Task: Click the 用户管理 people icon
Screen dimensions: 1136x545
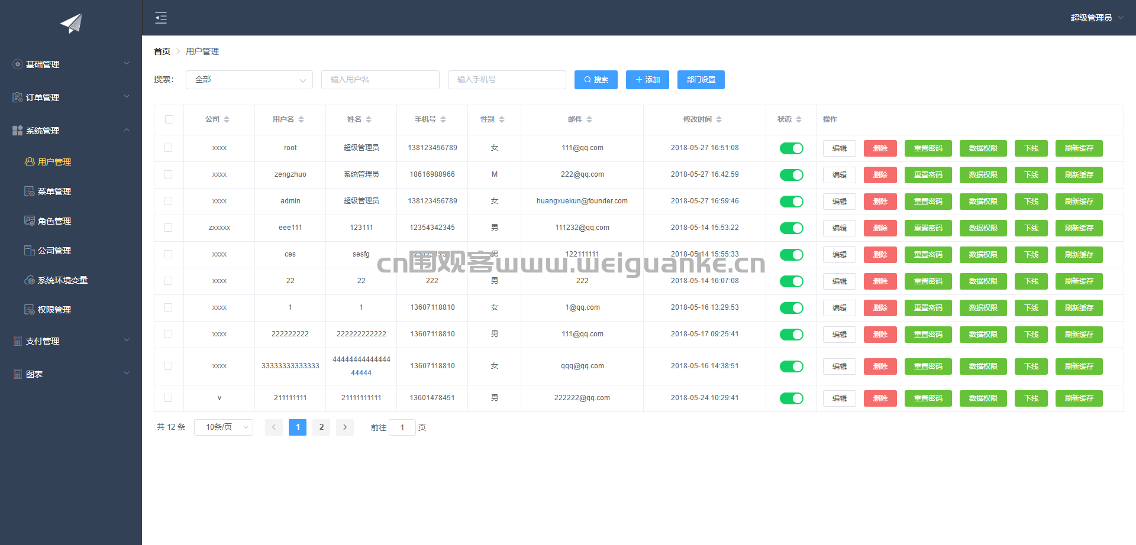Action: [30, 161]
